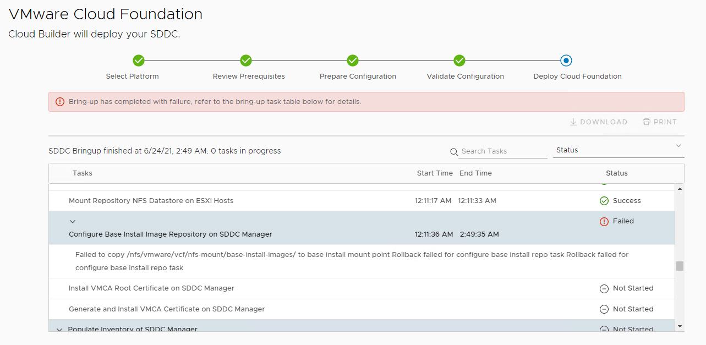
Task: Click the Prepare Configuration green checkmark step
Action: 353,61
